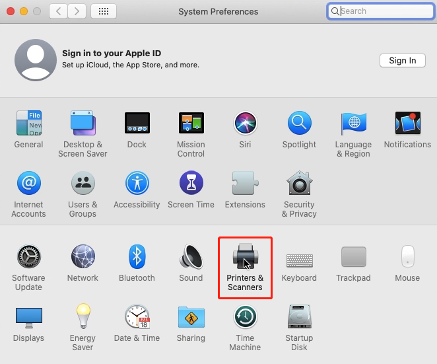Screen dimensions: 437x364
Task: Click 'Sign in to your Apple ID' text
Action: [112, 53]
